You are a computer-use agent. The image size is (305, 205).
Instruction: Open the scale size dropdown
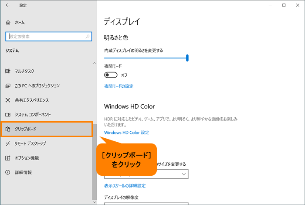(146, 174)
